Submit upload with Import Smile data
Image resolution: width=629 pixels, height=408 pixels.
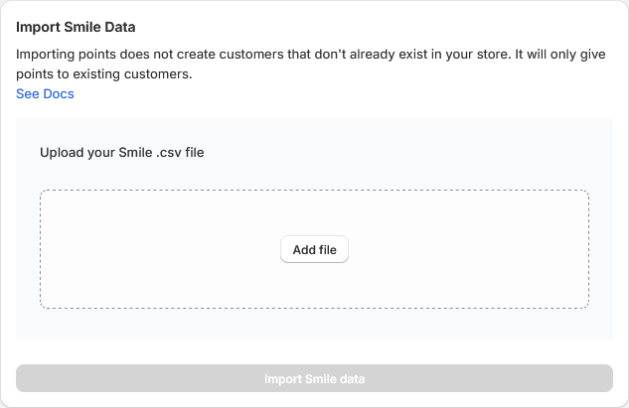(314, 379)
